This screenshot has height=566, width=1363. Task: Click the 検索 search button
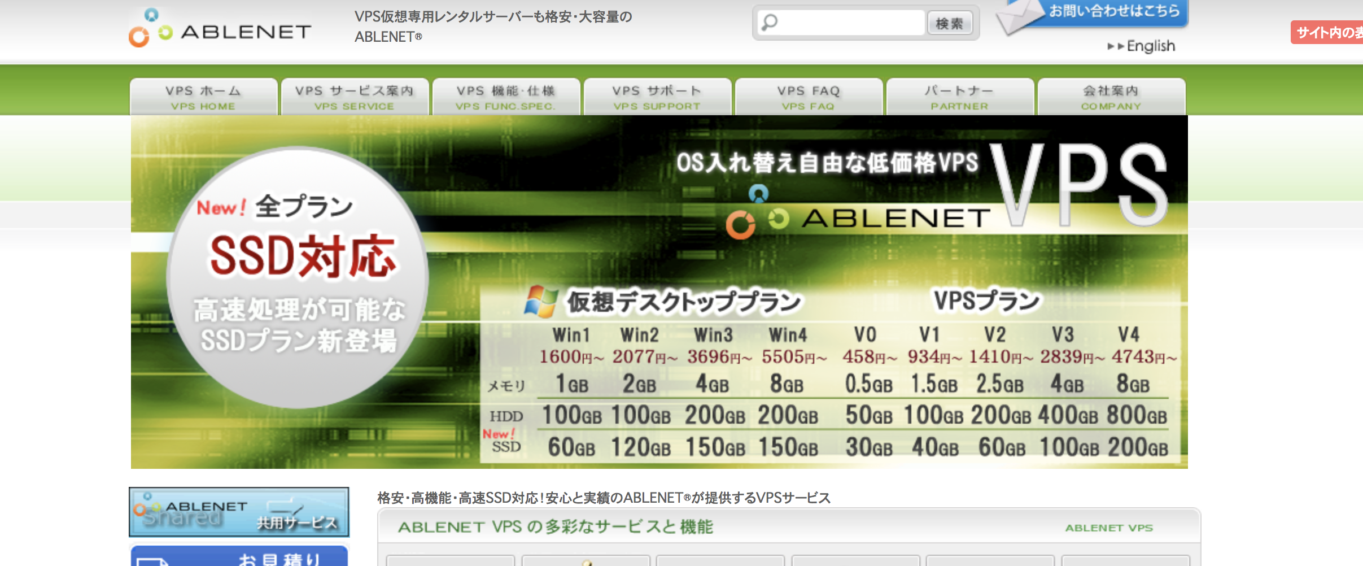[x=950, y=23]
